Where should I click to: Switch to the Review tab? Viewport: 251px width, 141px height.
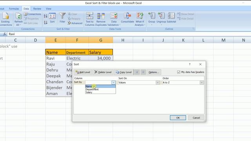[x=37, y=9]
